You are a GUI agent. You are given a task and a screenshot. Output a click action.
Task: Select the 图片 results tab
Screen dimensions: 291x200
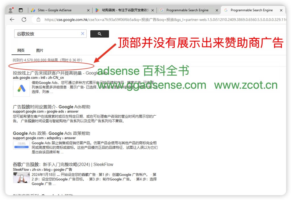coord(40,50)
